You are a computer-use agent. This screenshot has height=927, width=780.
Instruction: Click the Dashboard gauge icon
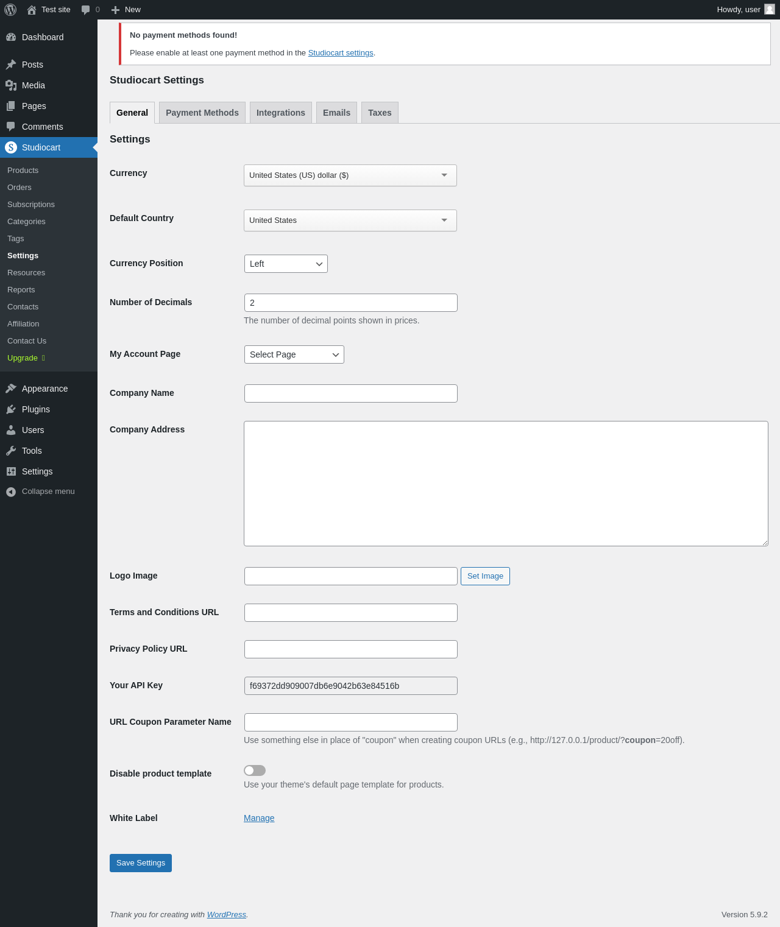(x=11, y=37)
